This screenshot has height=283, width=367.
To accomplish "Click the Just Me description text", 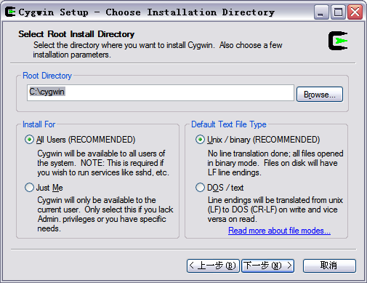I will (x=105, y=215).
